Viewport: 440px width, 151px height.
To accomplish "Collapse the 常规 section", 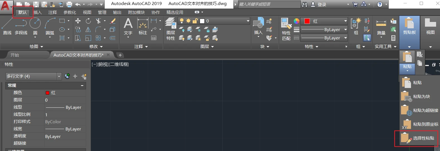I will [82, 85].
